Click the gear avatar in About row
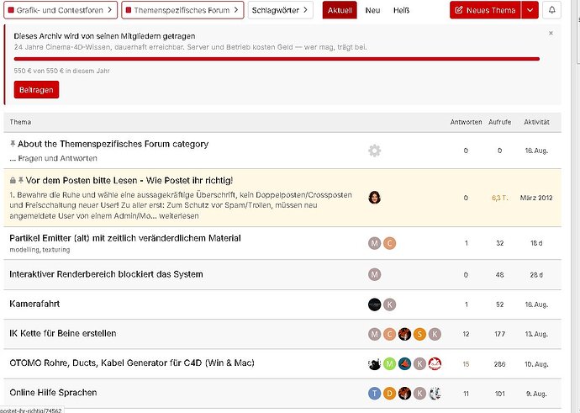 (374, 151)
